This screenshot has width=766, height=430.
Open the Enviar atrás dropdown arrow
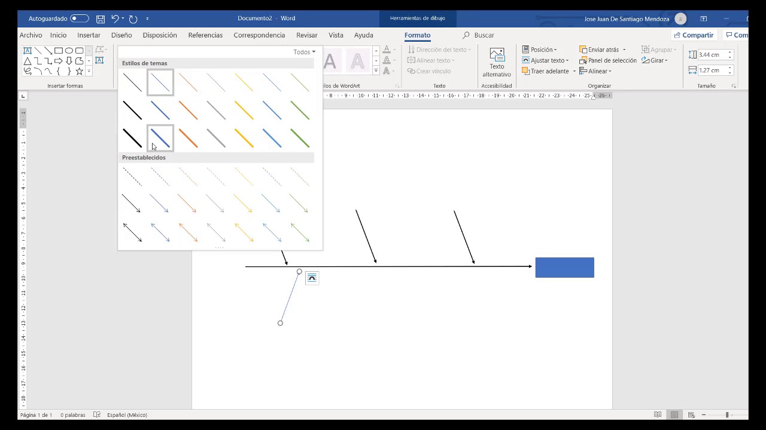point(624,50)
